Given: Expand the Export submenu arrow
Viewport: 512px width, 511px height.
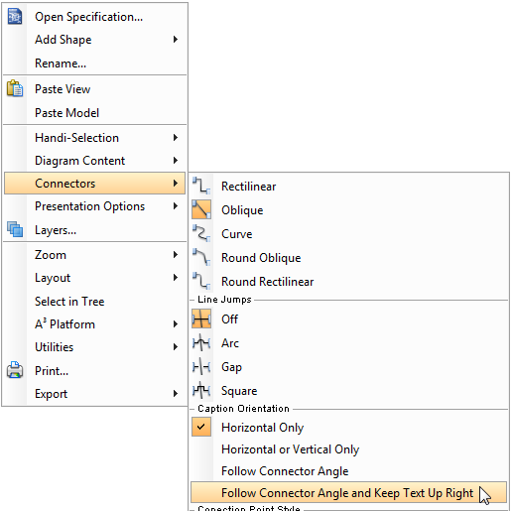Looking at the screenshot, I should click(176, 393).
